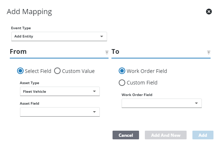Click the Asset Field label text

29,104
